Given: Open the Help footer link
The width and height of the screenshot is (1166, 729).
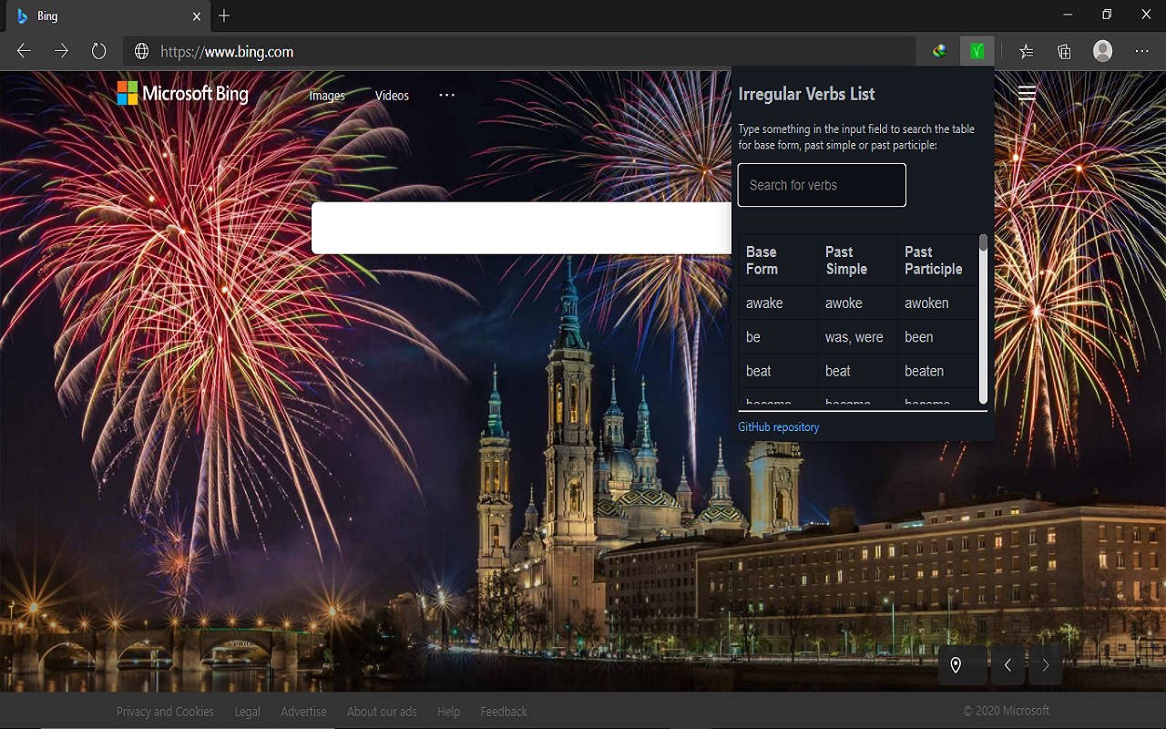Looking at the screenshot, I should [x=448, y=712].
